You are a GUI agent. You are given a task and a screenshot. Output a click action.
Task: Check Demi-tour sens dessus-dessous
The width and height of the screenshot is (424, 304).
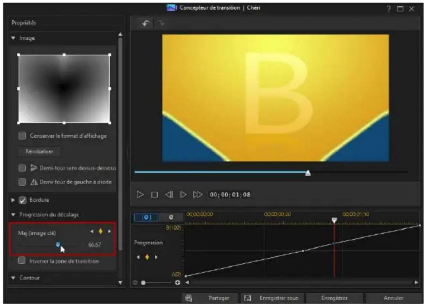pyautogui.click(x=22, y=168)
